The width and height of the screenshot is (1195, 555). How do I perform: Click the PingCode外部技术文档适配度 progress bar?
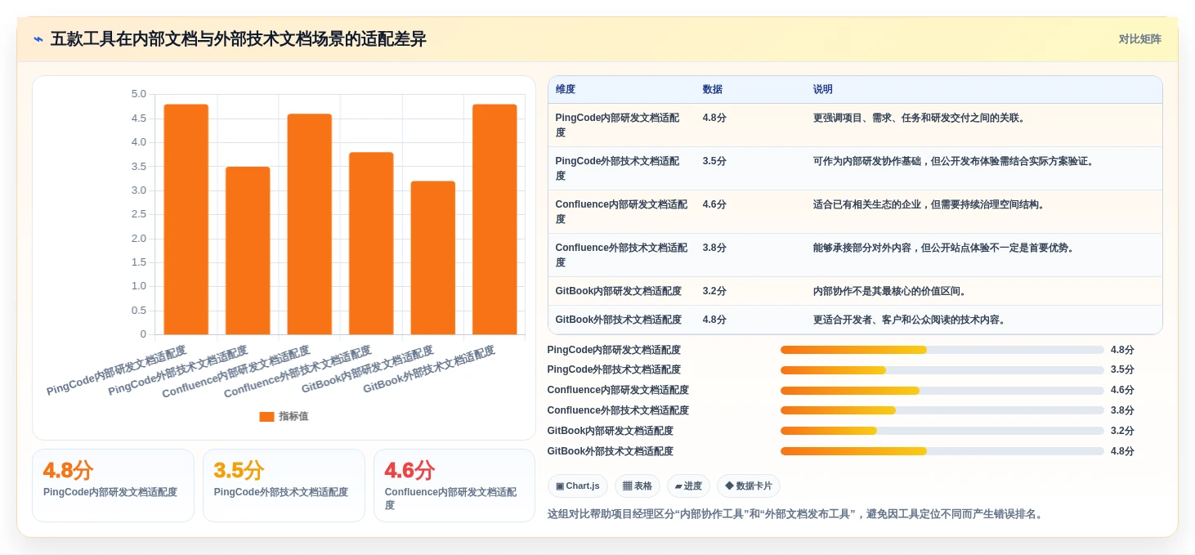[942, 370]
